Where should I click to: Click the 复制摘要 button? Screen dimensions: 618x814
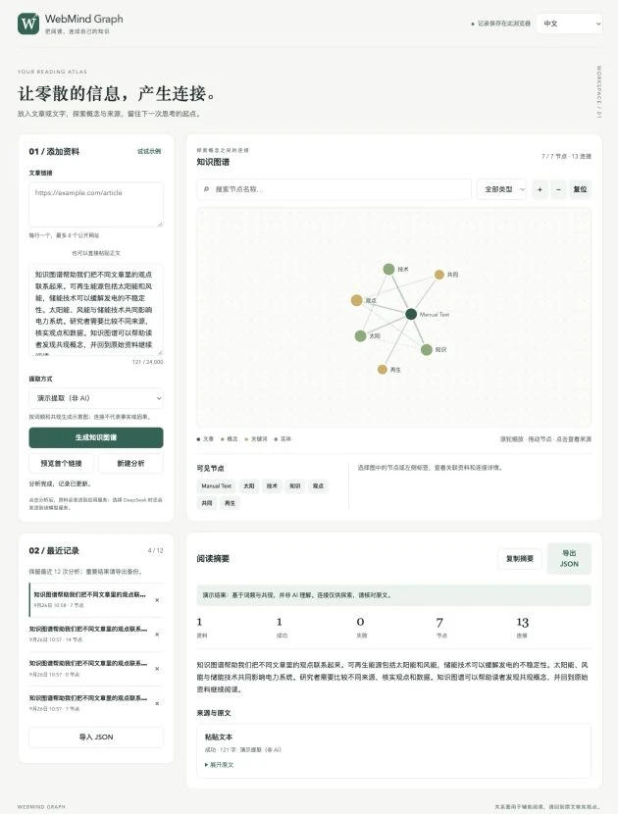tap(520, 559)
